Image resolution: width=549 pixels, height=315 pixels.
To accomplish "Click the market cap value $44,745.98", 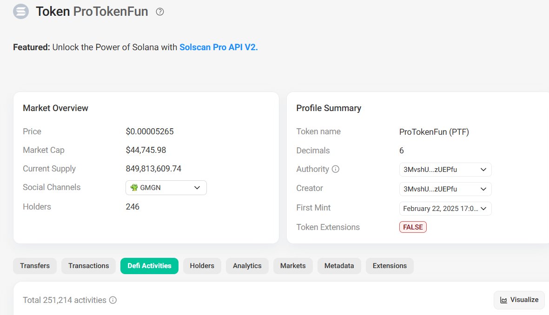I will point(146,150).
